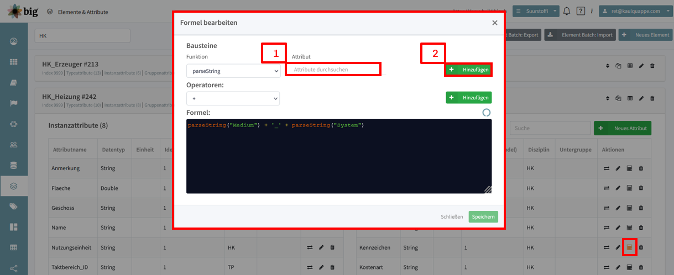Open the help question mark icon
674x275 pixels.
(x=581, y=11)
